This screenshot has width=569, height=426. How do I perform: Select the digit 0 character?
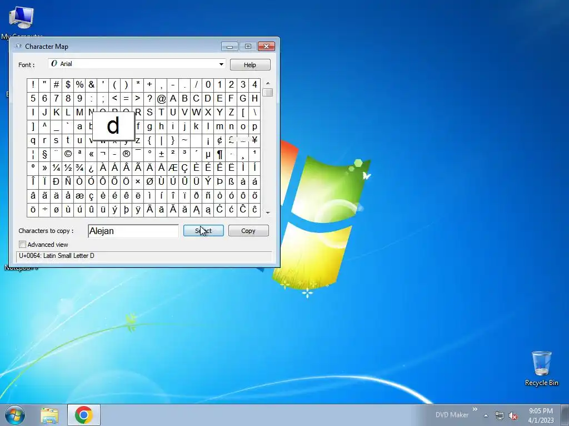click(208, 85)
